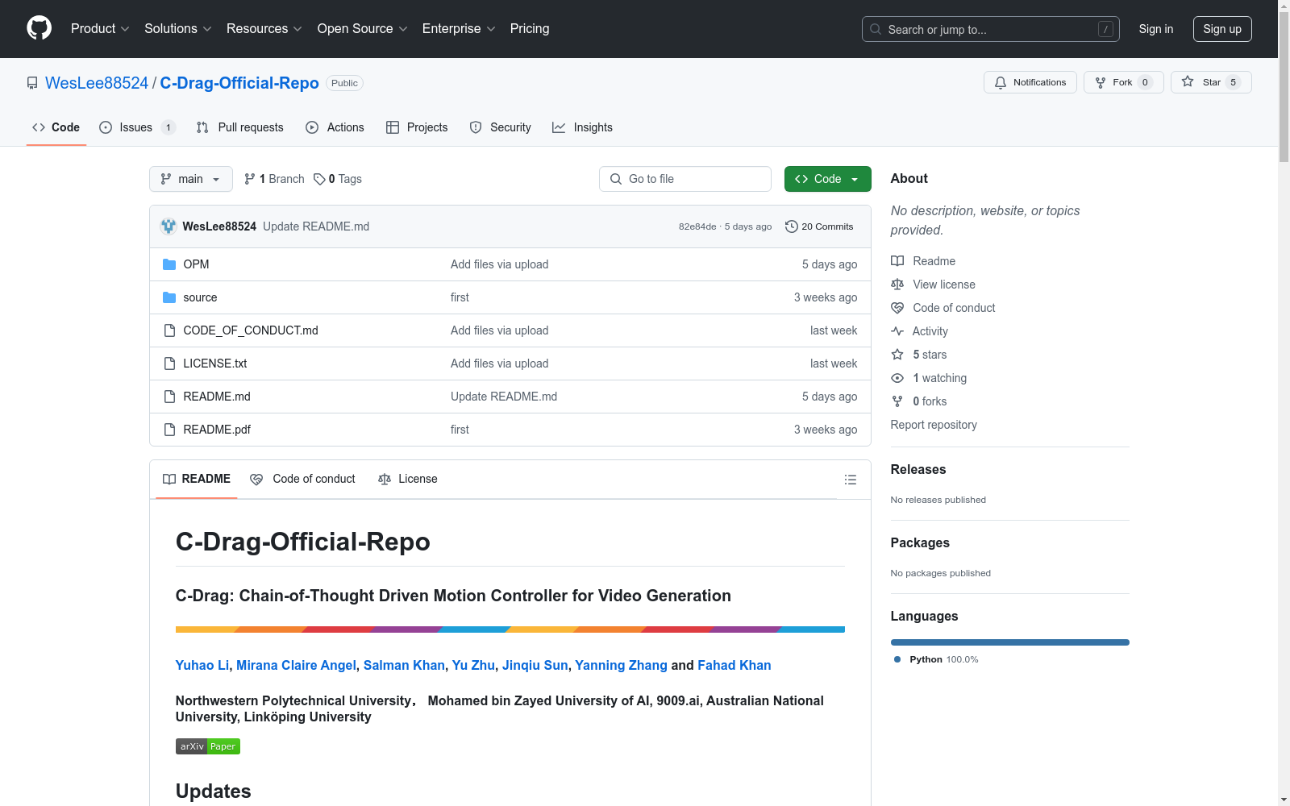1290x806 pixels.
Task: Click the repository icon beside WesLee88524
Action: tap(32, 83)
